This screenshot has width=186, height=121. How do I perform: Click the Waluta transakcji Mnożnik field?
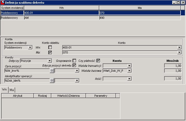173,66
